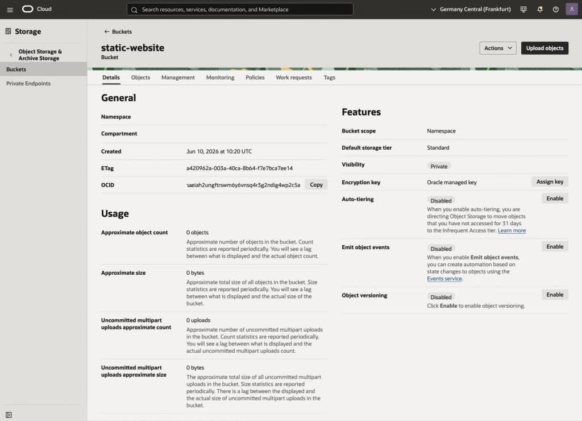Go back using the Object Storage chevron
The image size is (582, 421).
coord(11,55)
